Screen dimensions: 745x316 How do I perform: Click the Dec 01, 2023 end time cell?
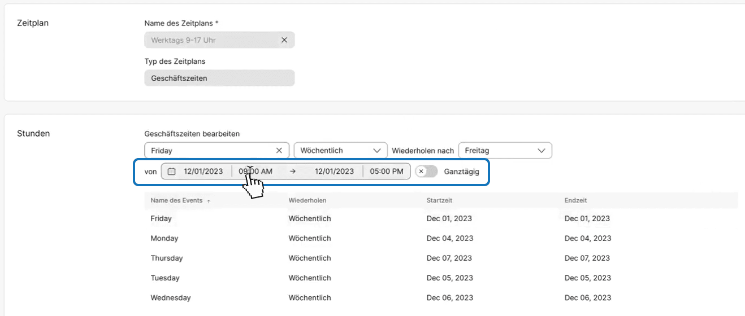(x=587, y=218)
